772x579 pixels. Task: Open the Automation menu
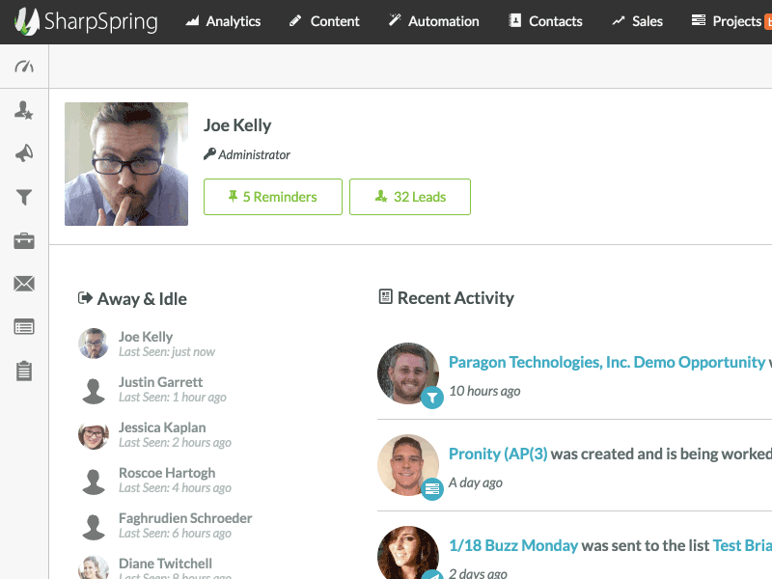tap(433, 21)
